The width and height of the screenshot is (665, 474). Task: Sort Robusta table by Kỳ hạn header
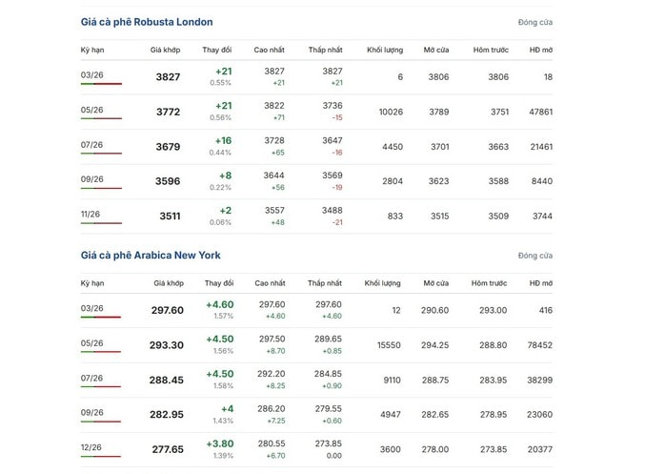pyautogui.click(x=92, y=49)
